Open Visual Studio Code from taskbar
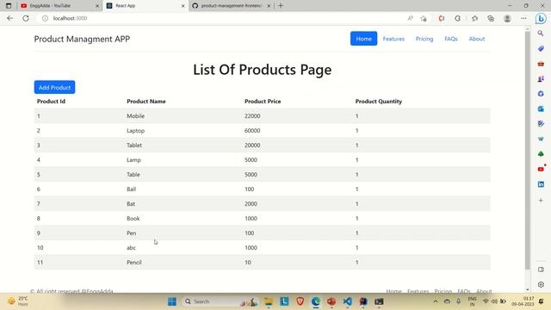 pos(347,301)
